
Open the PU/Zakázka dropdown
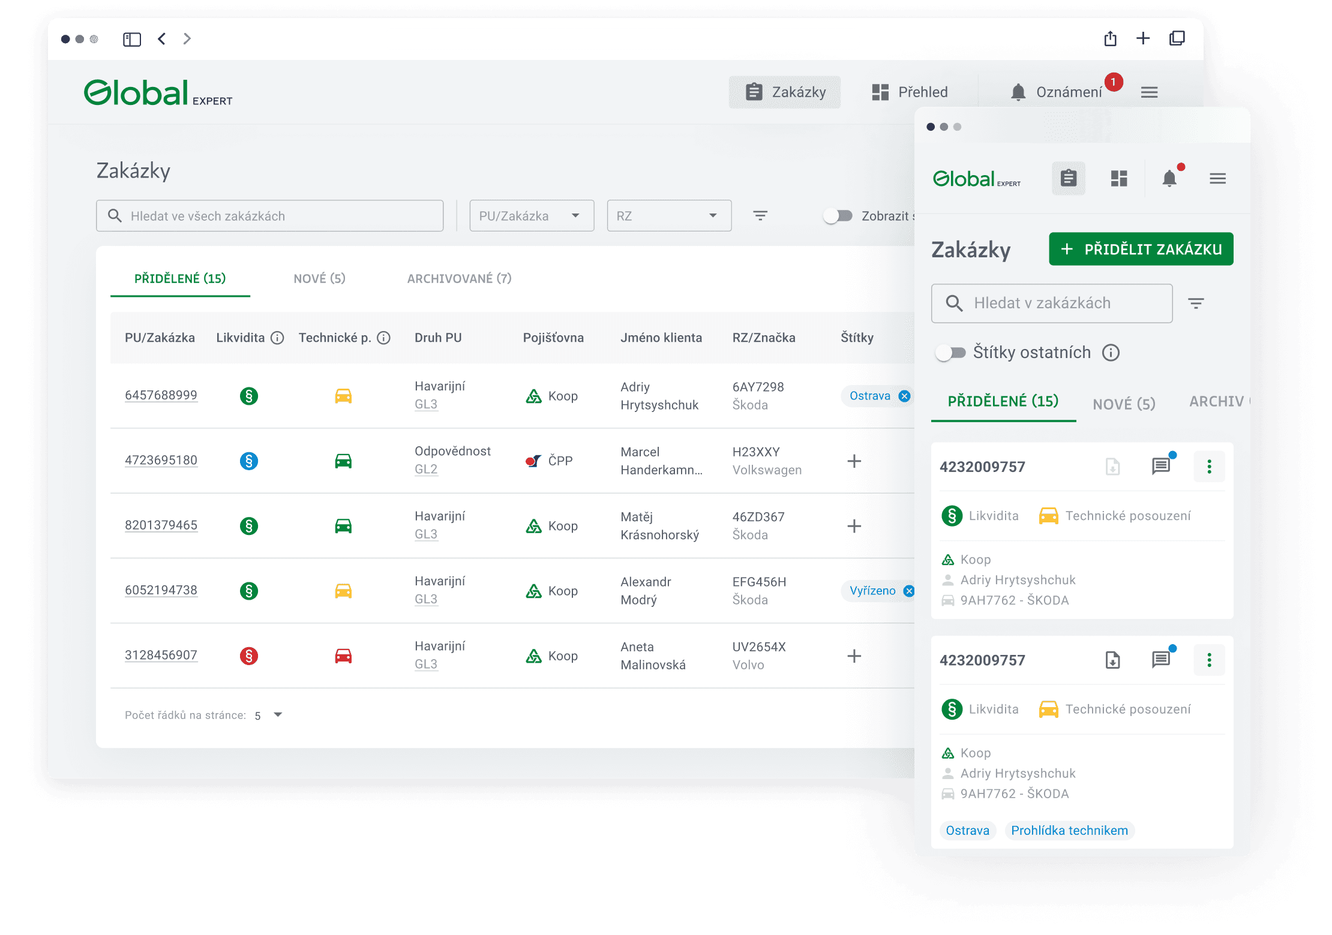point(531,216)
